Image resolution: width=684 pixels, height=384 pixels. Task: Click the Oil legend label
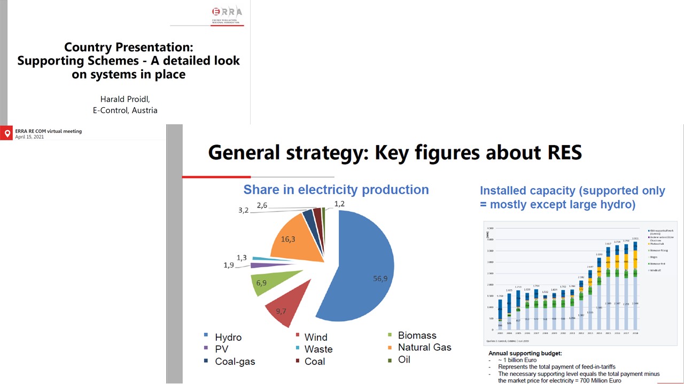405,359
